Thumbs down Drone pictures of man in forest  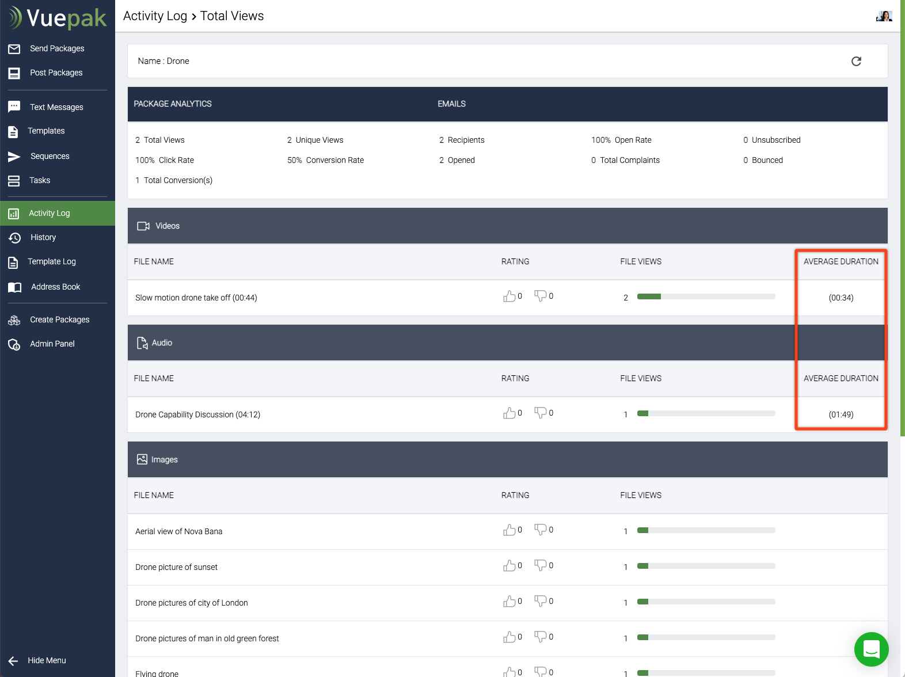point(540,637)
